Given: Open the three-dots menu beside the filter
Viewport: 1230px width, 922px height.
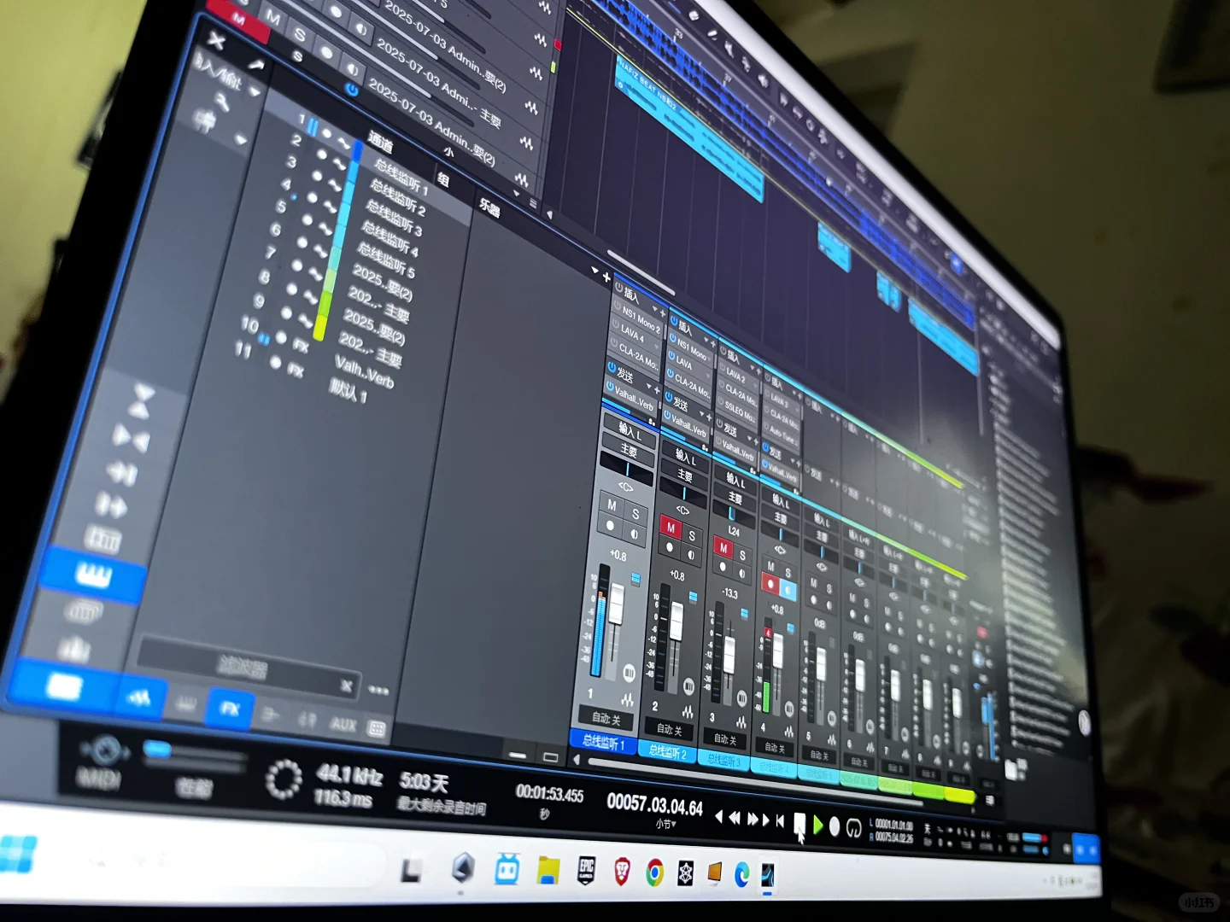Looking at the screenshot, I should point(378,690).
